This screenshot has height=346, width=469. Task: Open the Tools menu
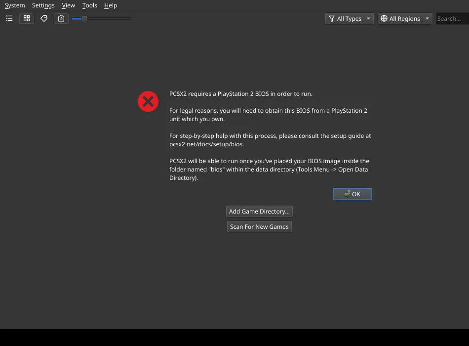[x=90, y=5]
